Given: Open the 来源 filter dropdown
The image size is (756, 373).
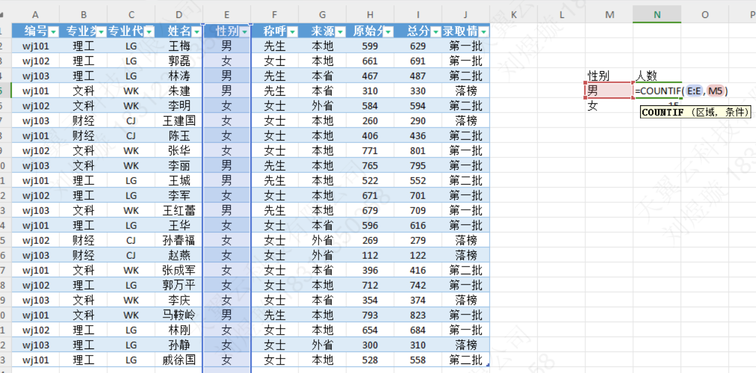Looking at the screenshot, I should coord(340,32).
